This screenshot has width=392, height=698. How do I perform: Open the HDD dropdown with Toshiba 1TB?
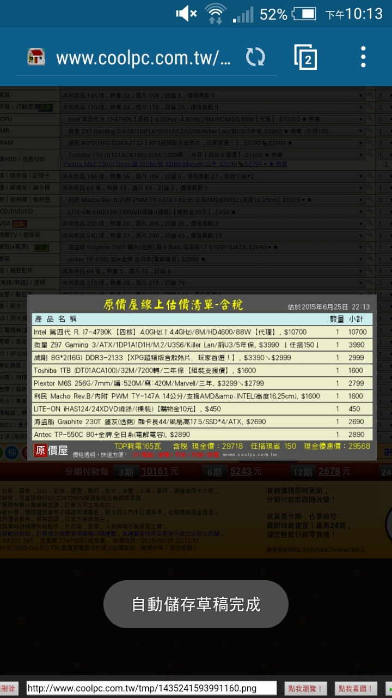[213, 155]
